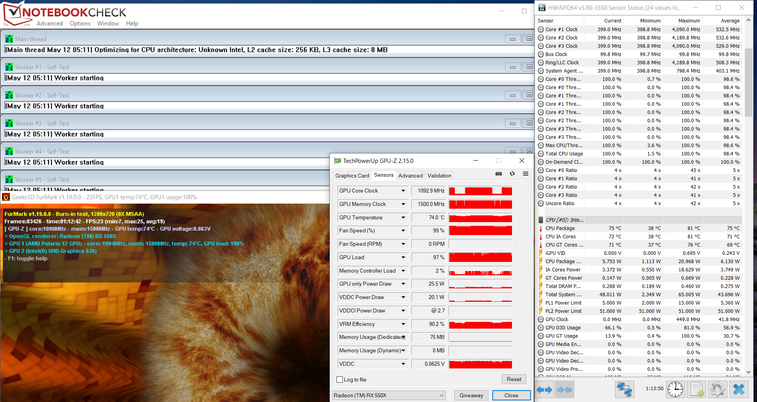This screenshot has height=402, width=757.
Task: Open the Prime95 Window menu
Action: click(x=108, y=24)
